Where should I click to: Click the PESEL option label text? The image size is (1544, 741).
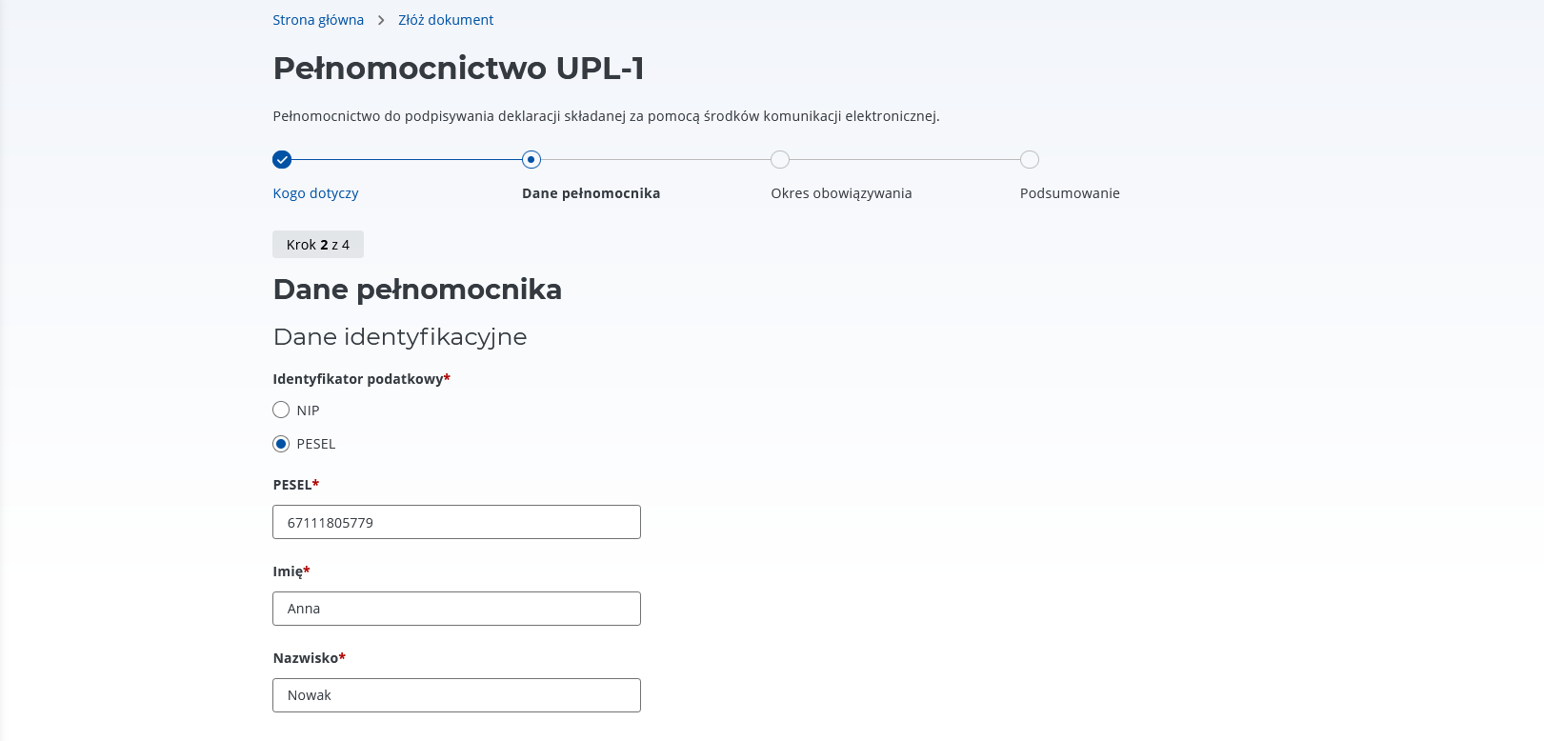tap(316, 444)
